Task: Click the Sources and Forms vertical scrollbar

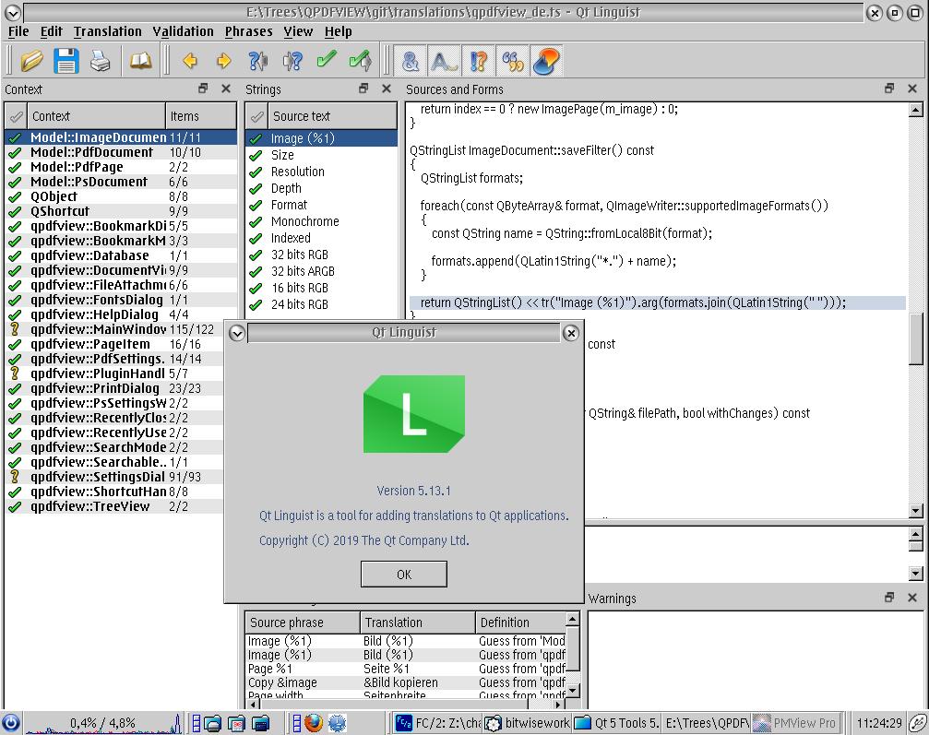Action: point(915,339)
